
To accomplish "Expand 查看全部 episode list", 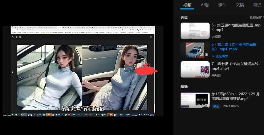I will pos(256,17).
